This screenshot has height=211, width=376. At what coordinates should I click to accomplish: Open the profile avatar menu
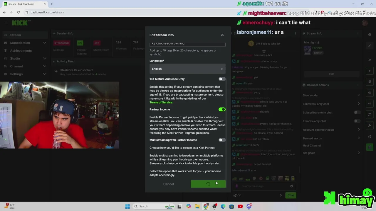point(365,23)
